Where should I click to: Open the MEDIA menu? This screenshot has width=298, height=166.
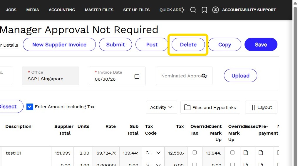tap(33, 10)
